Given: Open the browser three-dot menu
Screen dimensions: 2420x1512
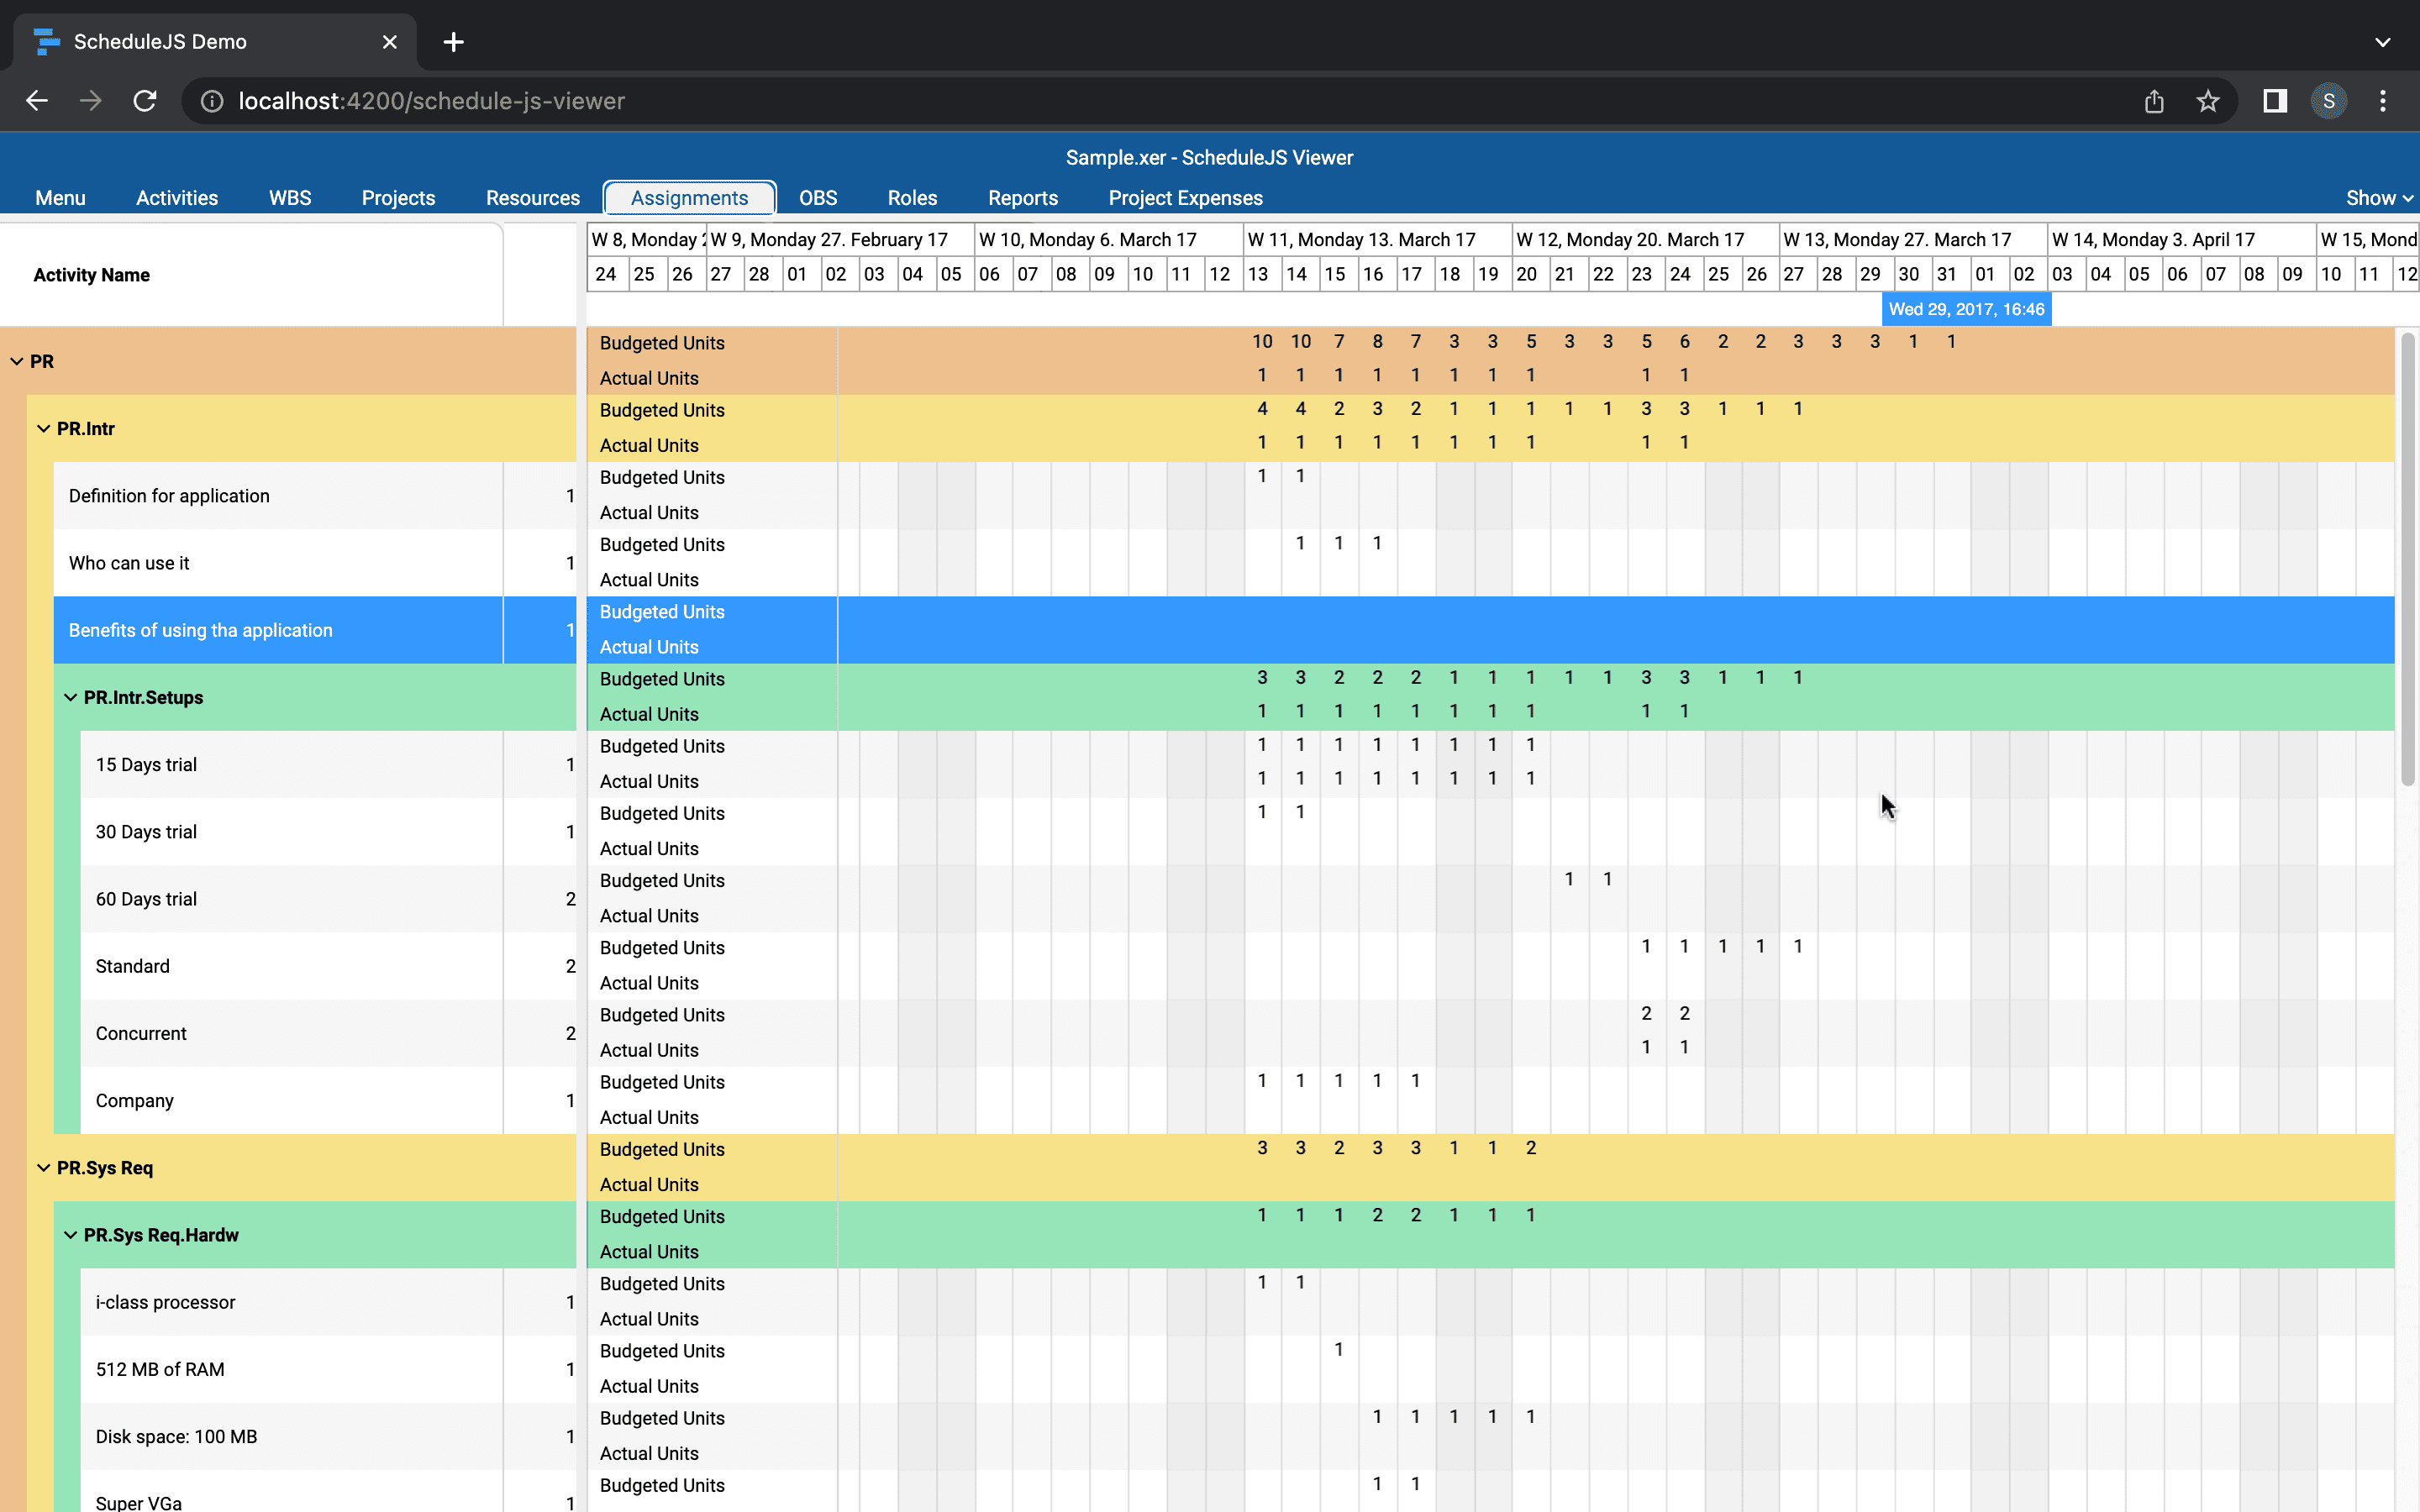Looking at the screenshot, I should pyautogui.click(x=2383, y=100).
